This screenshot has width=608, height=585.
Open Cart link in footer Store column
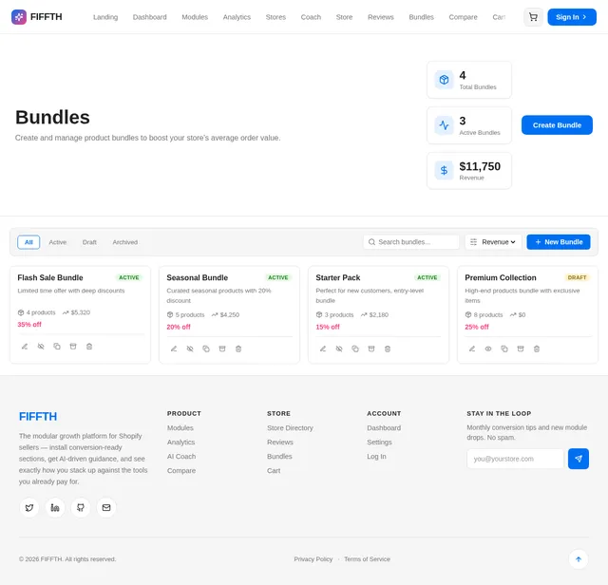(274, 471)
